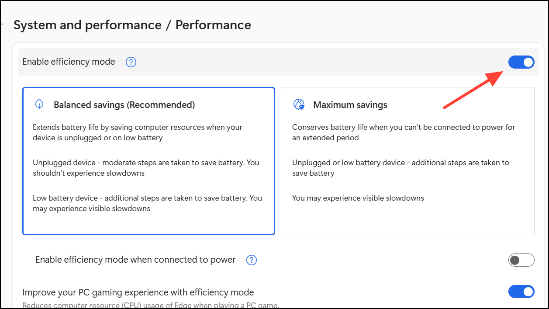This screenshot has width=549, height=309.
Task: Go back to System and performance breadcrumb
Action: click(87, 25)
